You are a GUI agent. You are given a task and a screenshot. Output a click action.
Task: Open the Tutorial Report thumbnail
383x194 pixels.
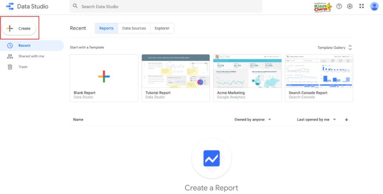[x=176, y=71]
